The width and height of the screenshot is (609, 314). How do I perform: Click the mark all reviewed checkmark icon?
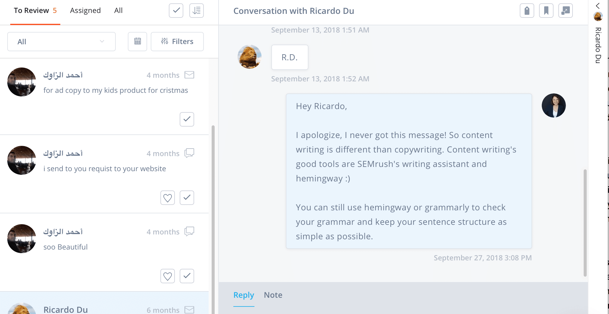pyautogui.click(x=176, y=11)
